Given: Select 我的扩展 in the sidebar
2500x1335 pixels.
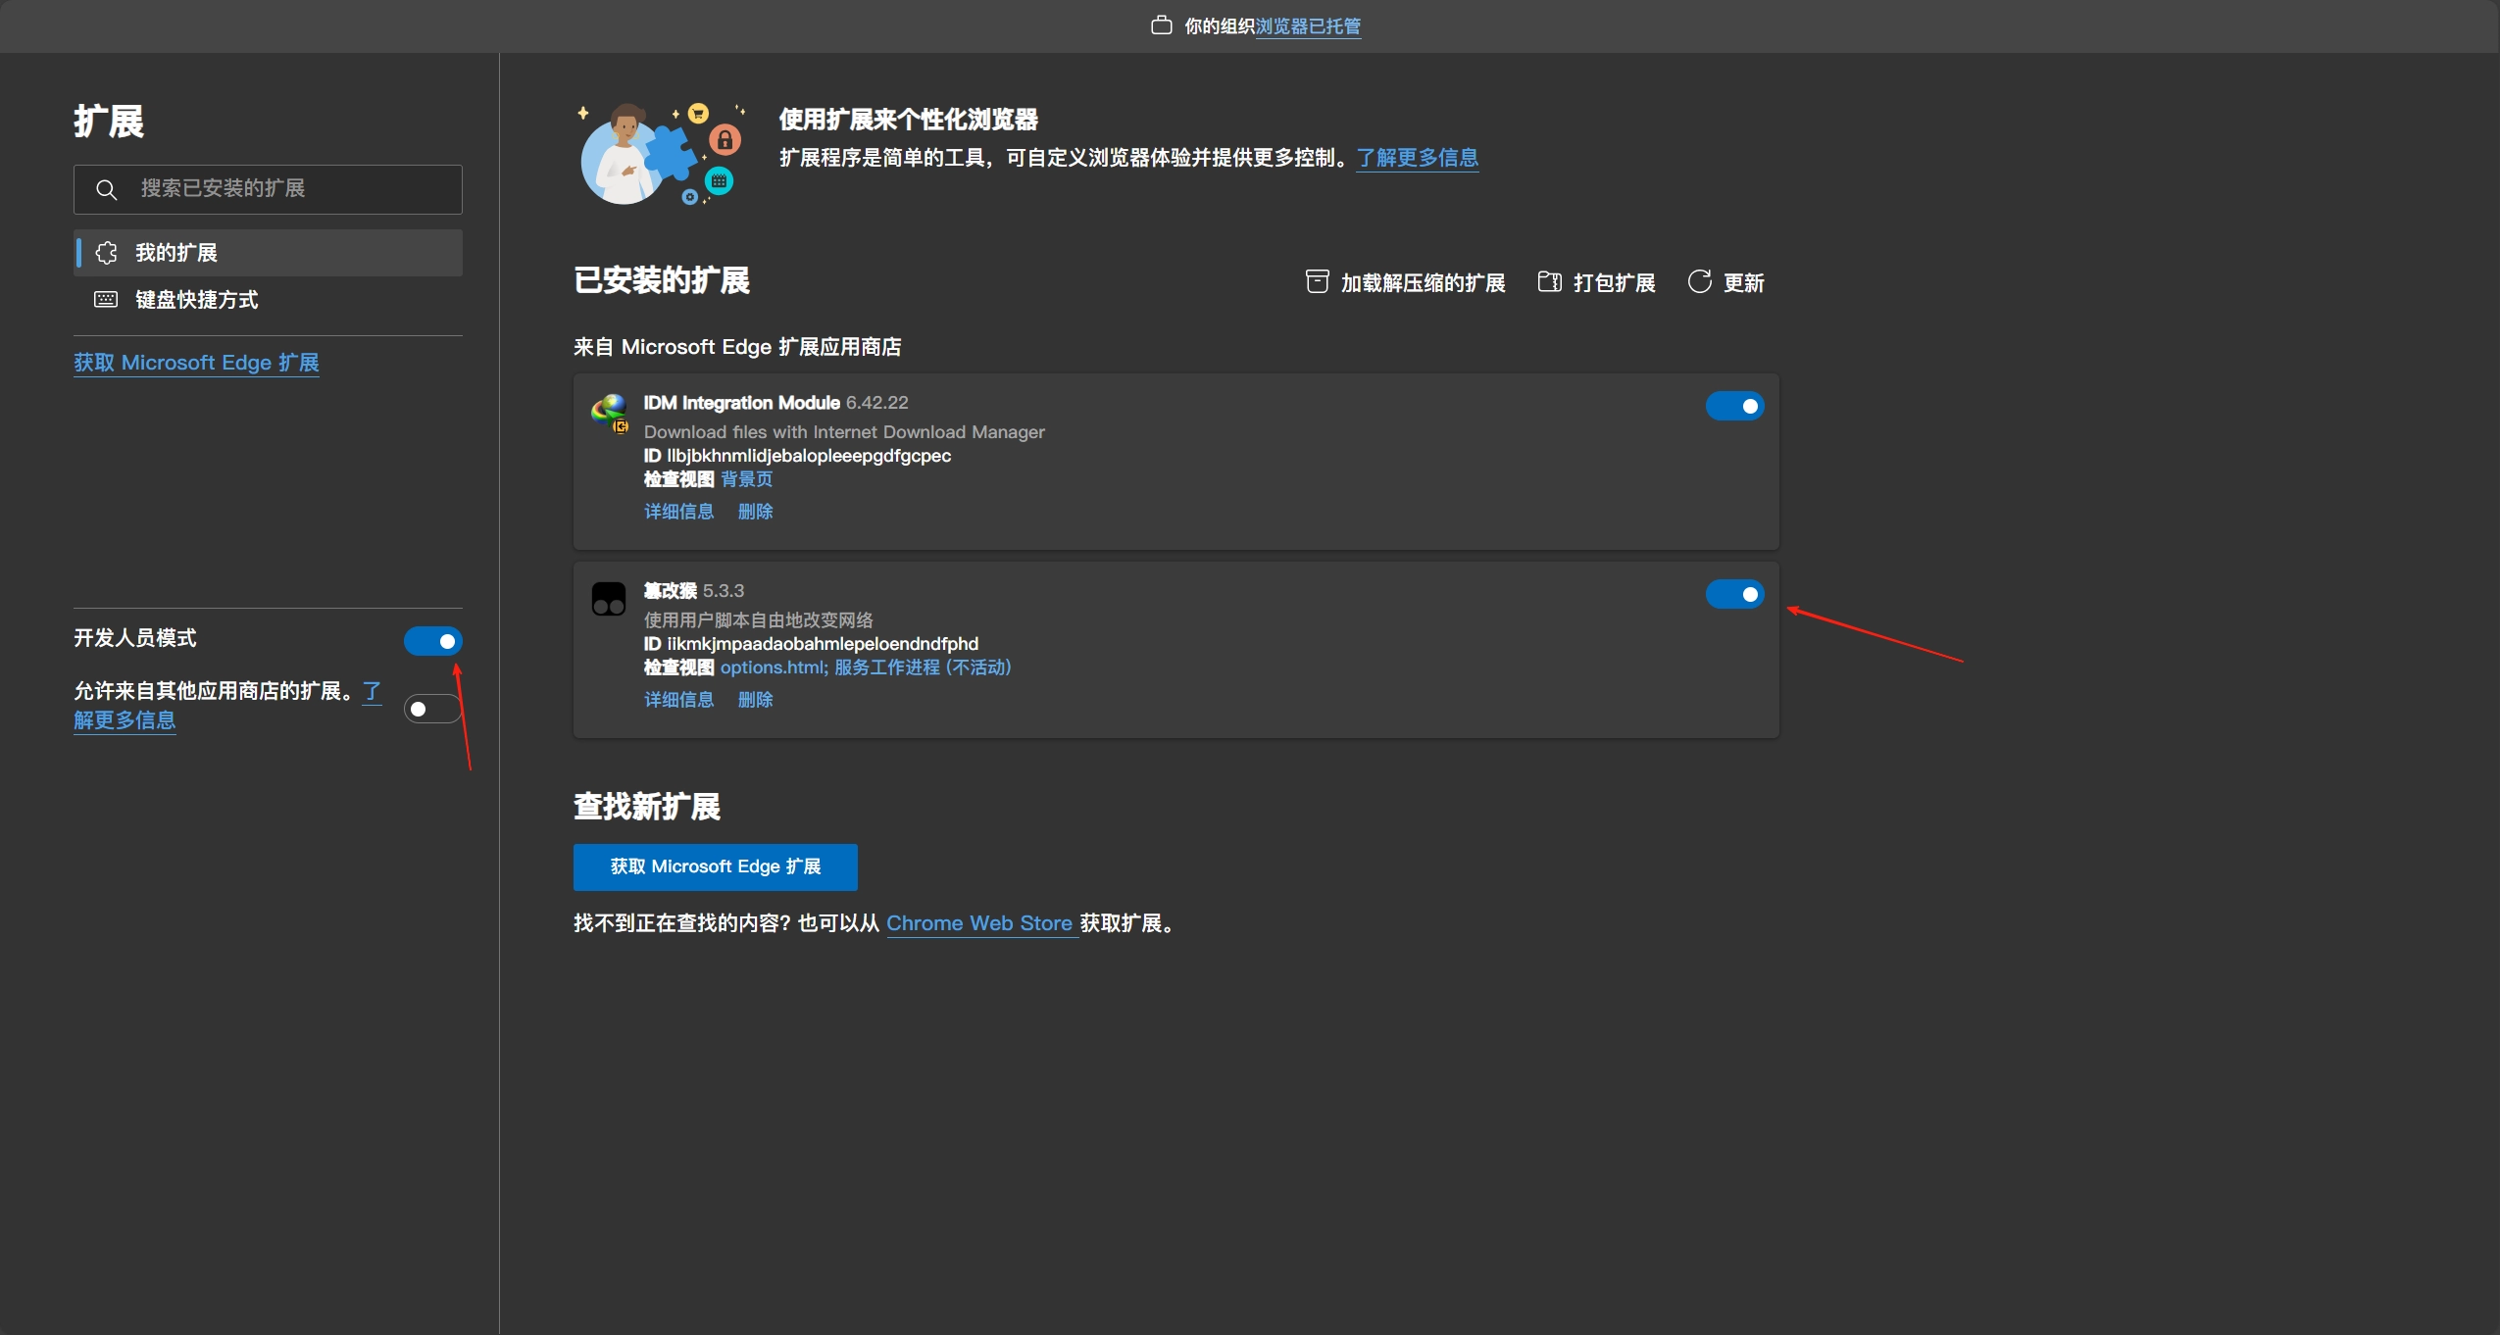Looking at the screenshot, I should click(x=268, y=253).
